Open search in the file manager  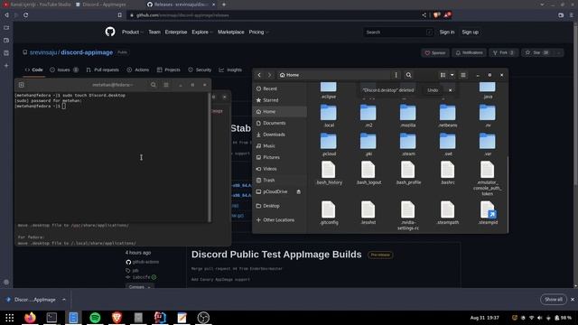tap(408, 75)
